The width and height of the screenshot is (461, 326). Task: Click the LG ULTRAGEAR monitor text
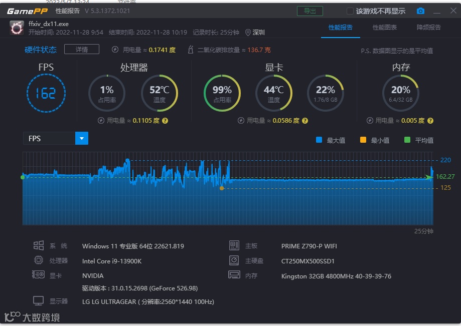coord(148,301)
